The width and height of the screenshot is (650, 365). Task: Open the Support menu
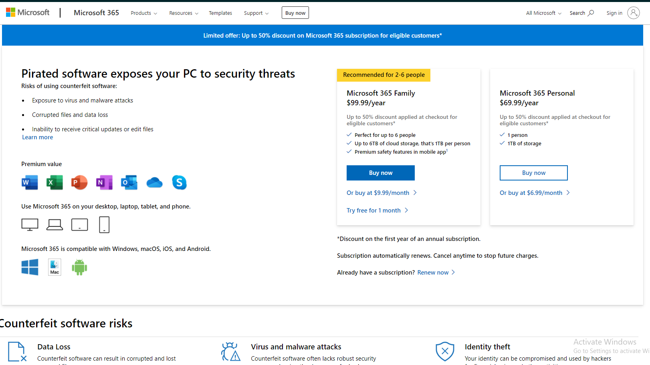pos(256,13)
